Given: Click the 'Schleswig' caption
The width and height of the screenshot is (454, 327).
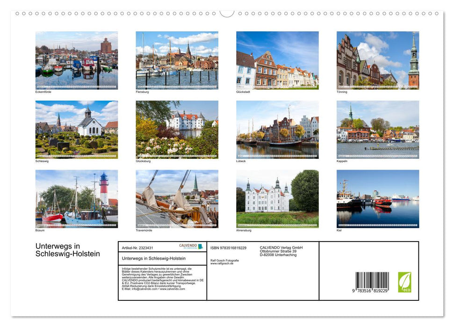Looking at the screenshot, I should pos(42,161).
